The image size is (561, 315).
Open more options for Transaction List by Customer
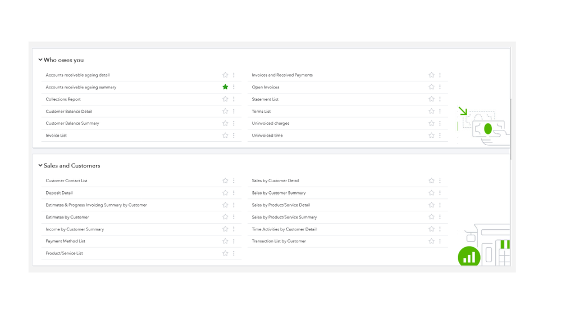pyautogui.click(x=440, y=241)
